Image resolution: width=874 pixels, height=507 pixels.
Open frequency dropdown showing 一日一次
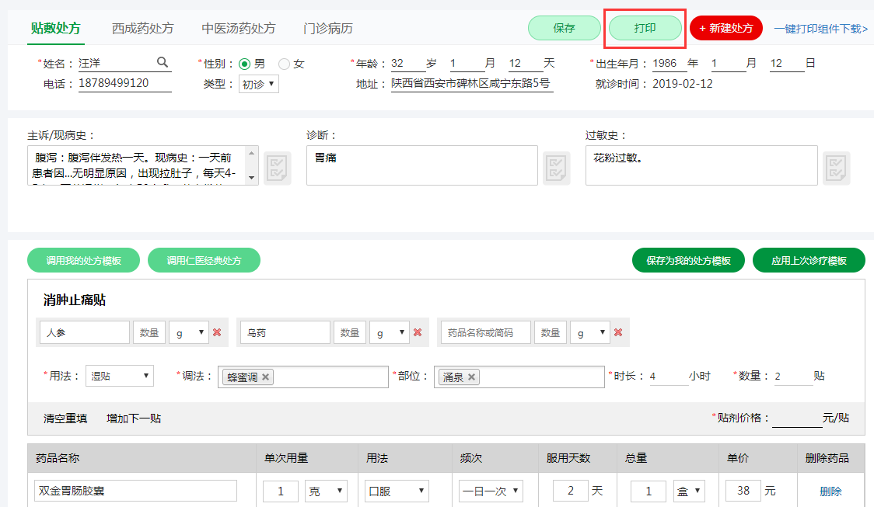pos(491,491)
